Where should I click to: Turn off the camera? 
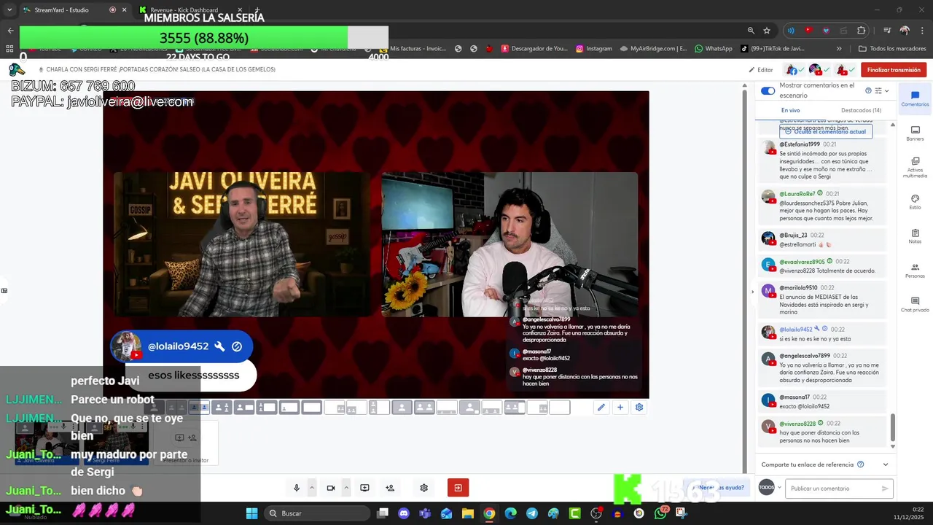coord(331,488)
